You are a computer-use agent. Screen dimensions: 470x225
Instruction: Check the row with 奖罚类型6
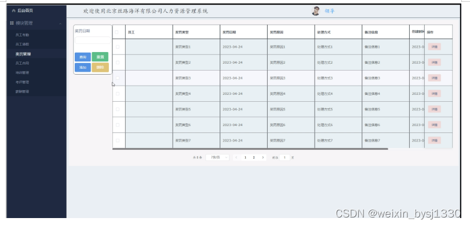coord(118,125)
